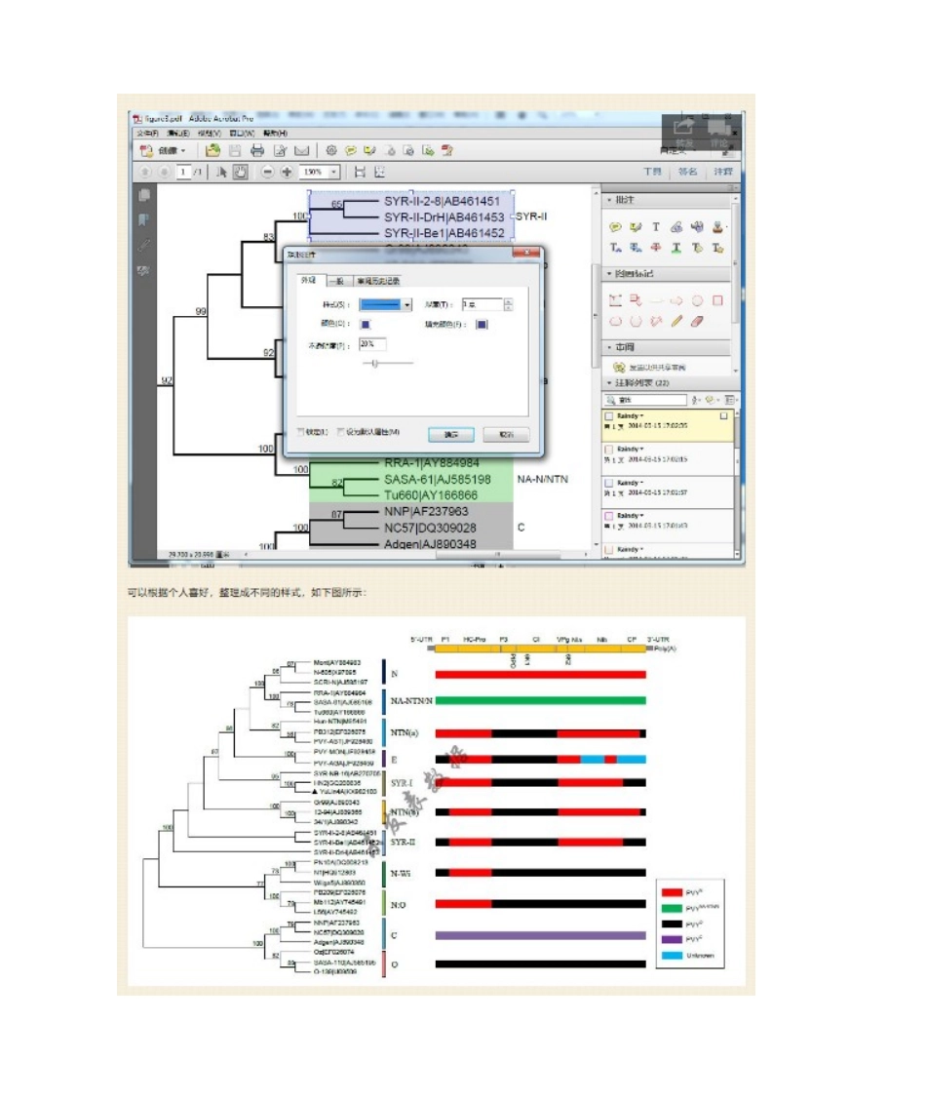This screenshot has height=1101, width=926.
Task: Click the Save floppy disk icon
Action: tap(235, 150)
